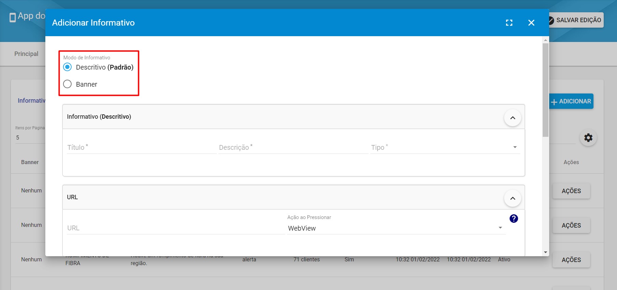
Task: Open Itens por Página dropdown
Action: 30,137
